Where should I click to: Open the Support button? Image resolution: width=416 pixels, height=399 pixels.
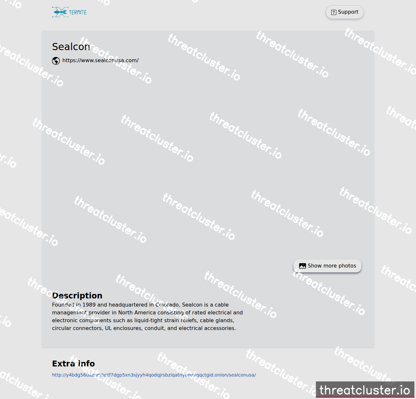[344, 12]
